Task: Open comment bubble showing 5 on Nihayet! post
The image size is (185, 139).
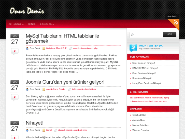Action: 15,137
